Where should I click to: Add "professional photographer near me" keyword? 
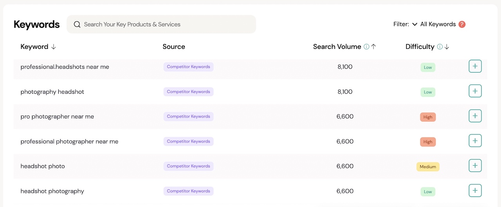pyautogui.click(x=475, y=141)
